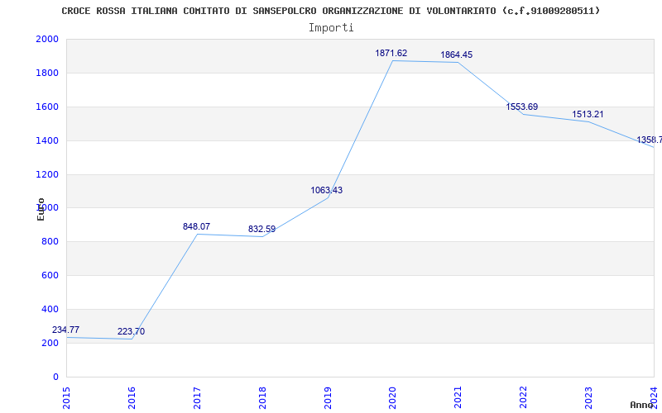Click the y-axis value 1400
Screen dimensions: 662x413
[47, 140]
